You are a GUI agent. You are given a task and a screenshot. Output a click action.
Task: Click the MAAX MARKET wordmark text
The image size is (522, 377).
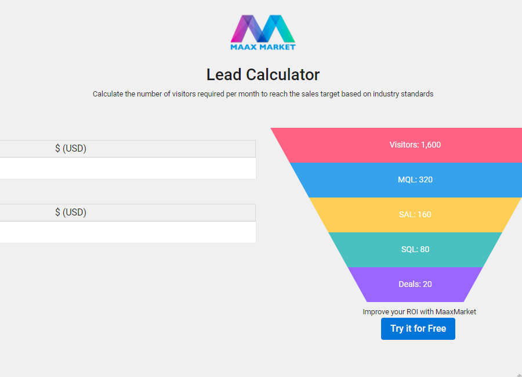263,47
